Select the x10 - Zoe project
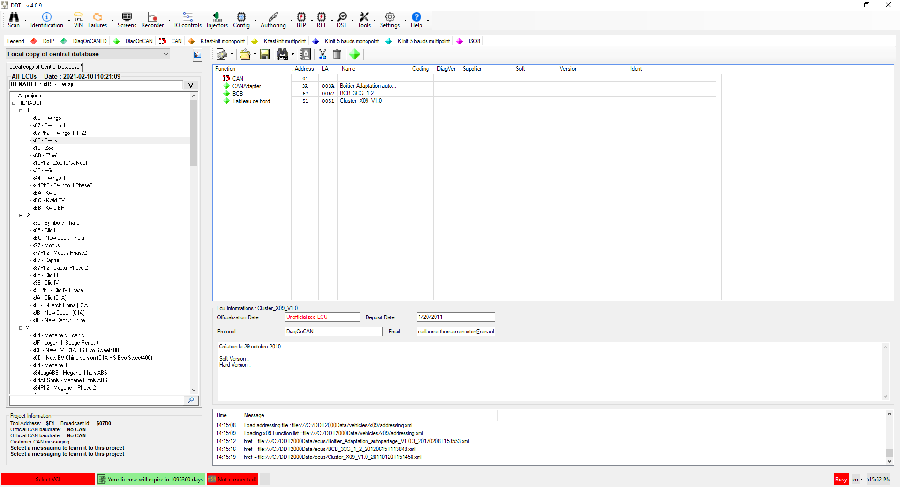The width and height of the screenshot is (900, 487). [x=43, y=148]
